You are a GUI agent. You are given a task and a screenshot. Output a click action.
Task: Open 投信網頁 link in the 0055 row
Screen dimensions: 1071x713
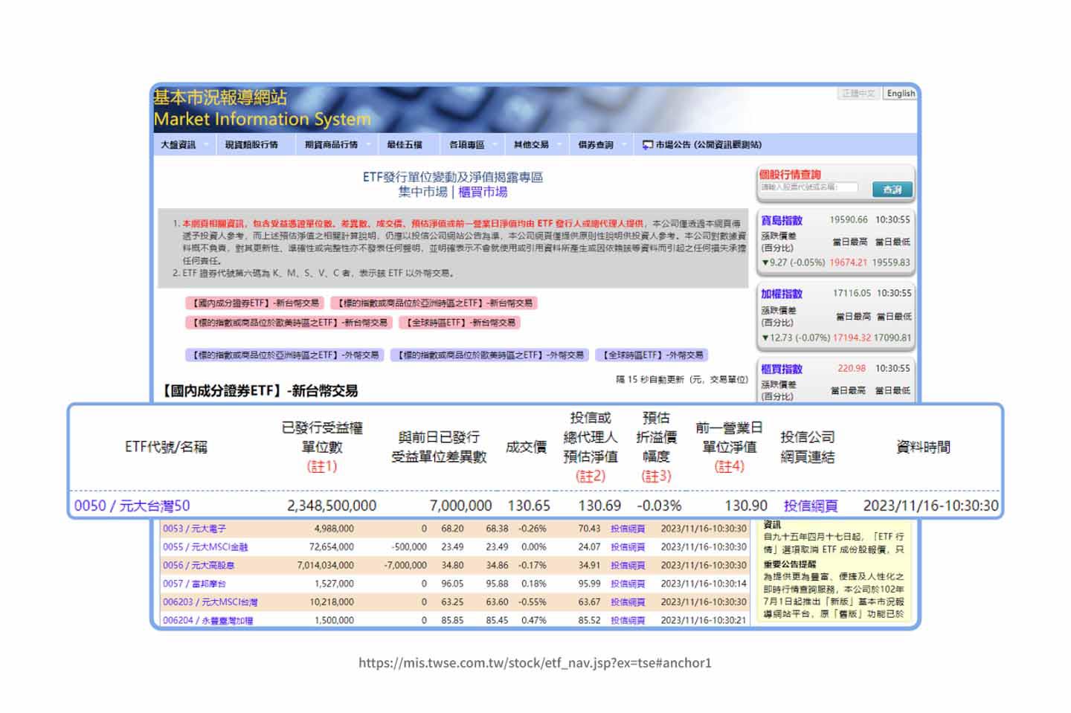point(628,547)
